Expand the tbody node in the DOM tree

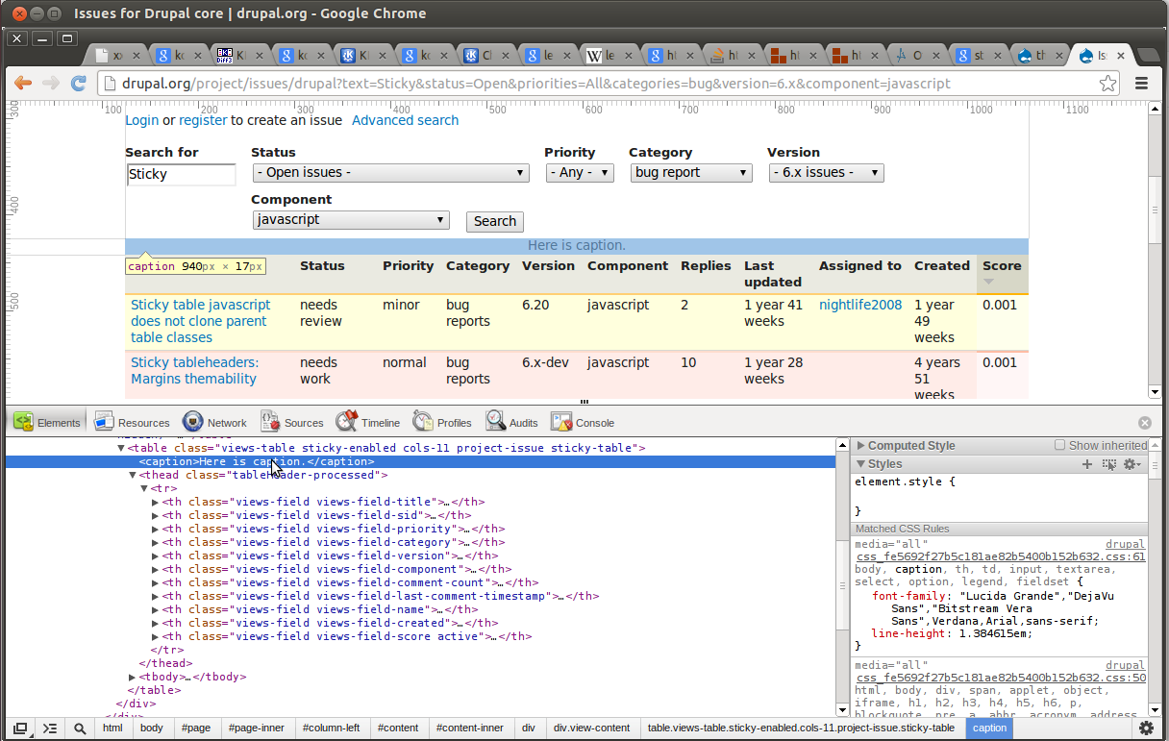tap(133, 678)
